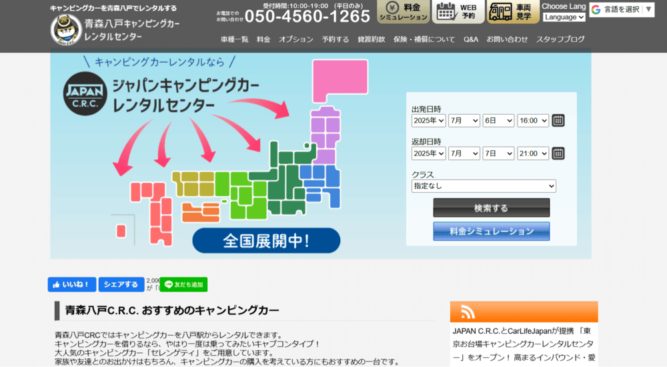
Task: Open the departure day 6日 dropdown
Action: (x=498, y=121)
